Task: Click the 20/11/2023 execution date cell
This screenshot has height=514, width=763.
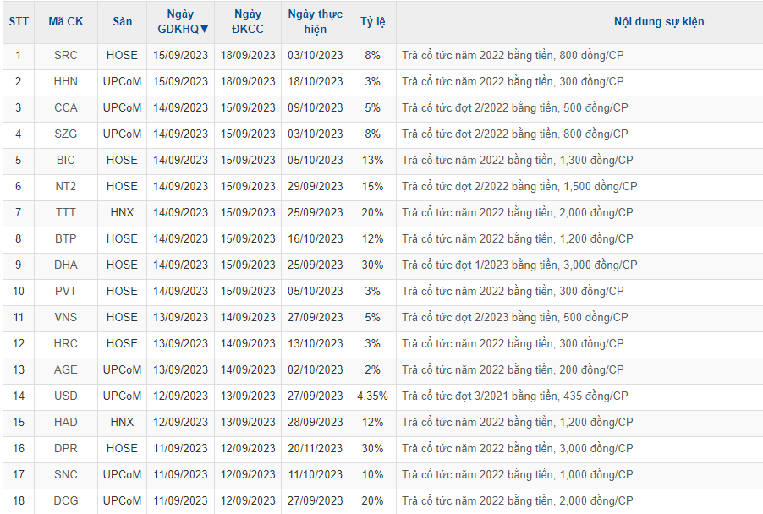Action: click(315, 449)
